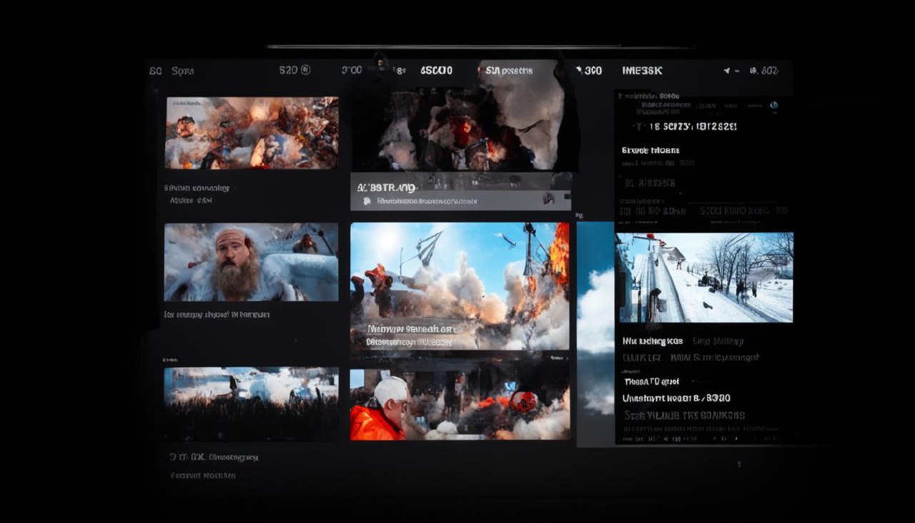Screen dimensions: 915x523
Task: Open the debris collage thumbnail in left column
Action: [252, 133]
